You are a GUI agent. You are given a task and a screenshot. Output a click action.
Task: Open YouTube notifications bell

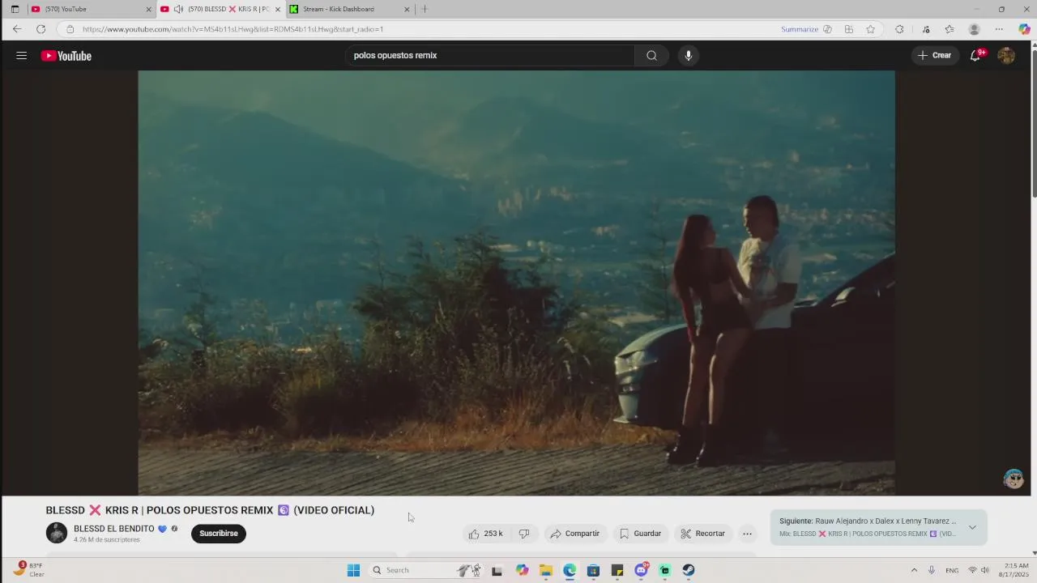[x=976, y=56]
